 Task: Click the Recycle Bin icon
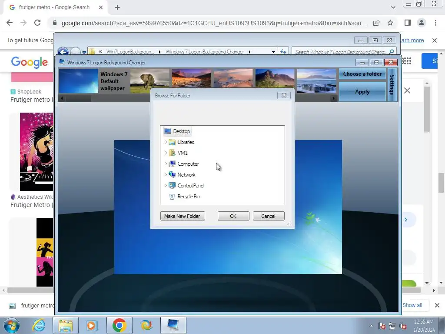(x=172, y=197)
